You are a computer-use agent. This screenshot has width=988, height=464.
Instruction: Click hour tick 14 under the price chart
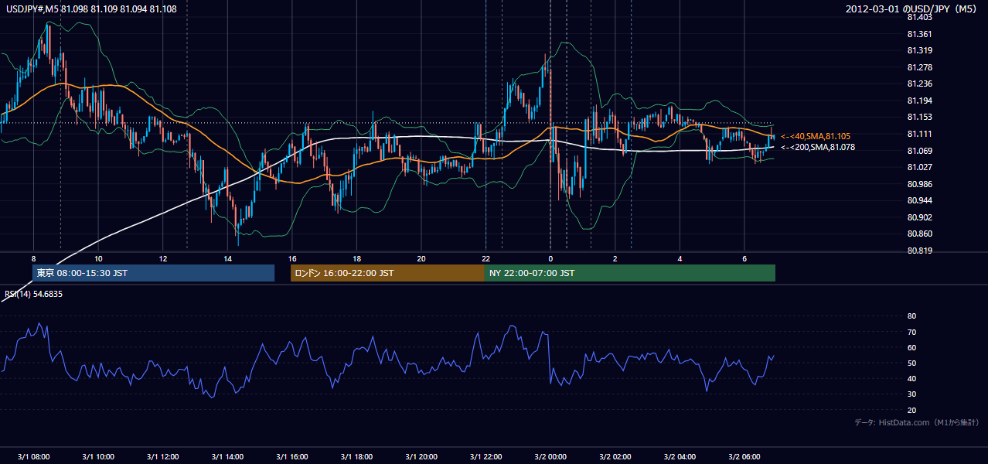[x=227, y=258]
